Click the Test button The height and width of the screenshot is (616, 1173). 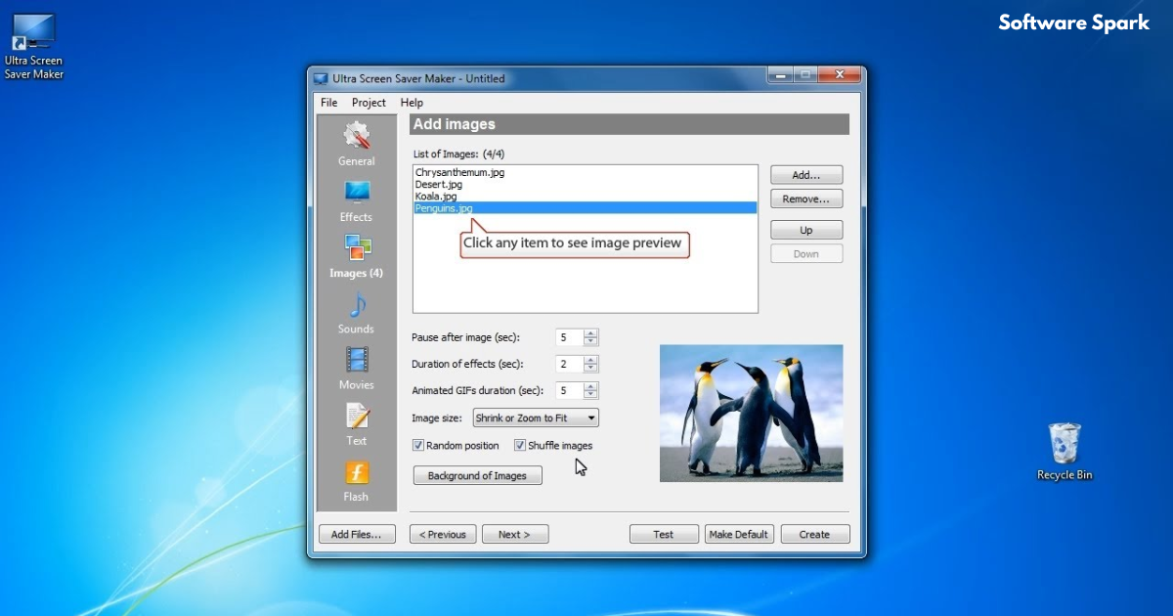[664, 535]
